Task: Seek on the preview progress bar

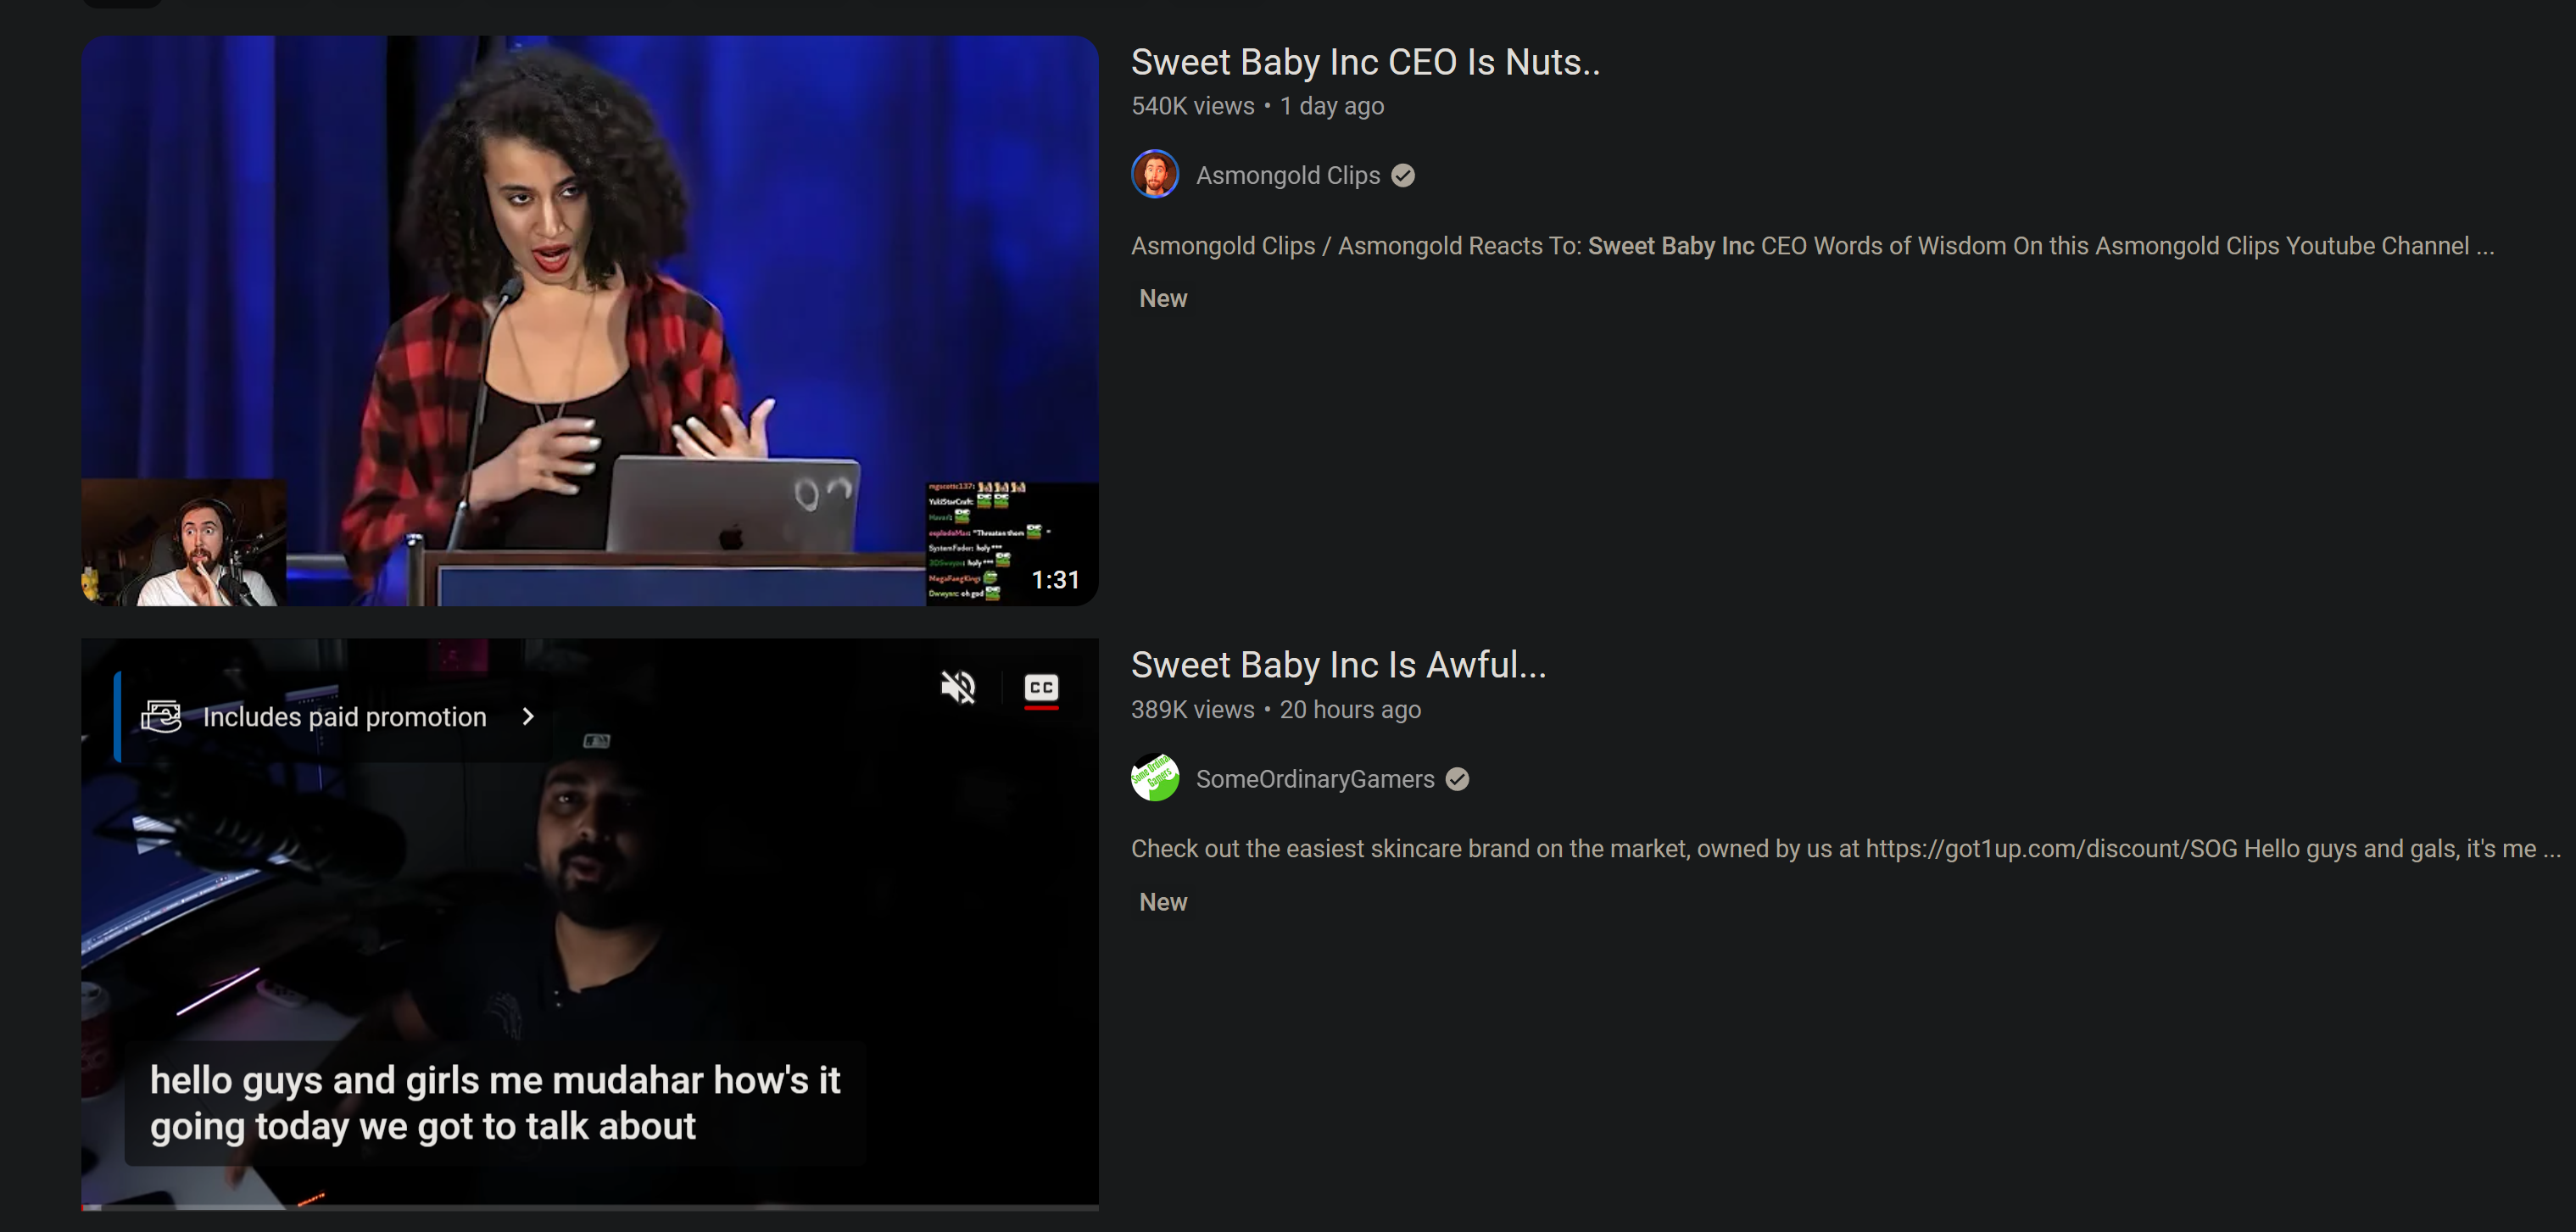Action: pyautogui.click(x=590, y=1207)
